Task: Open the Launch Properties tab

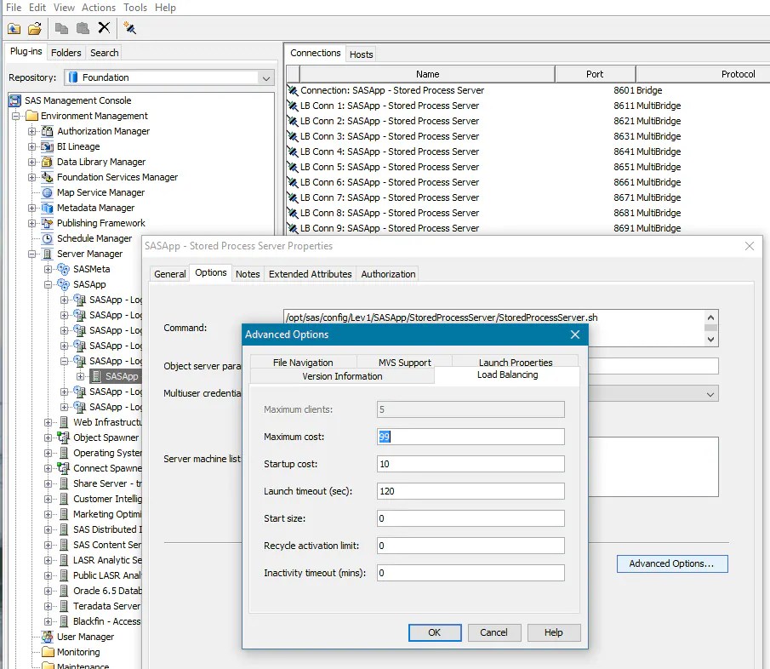Action: tap(515, 362)
